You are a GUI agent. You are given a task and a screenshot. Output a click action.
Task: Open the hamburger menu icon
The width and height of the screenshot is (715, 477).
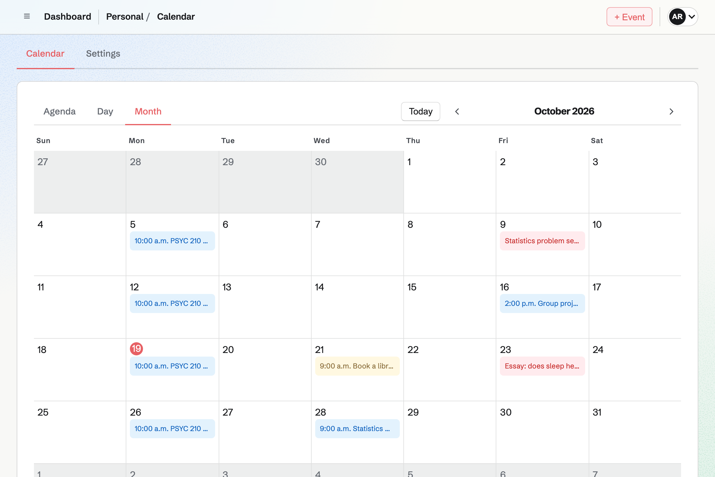[x=27, y=16]
